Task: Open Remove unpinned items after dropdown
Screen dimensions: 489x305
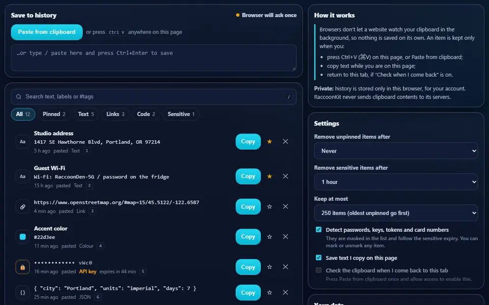Action: (x=396, y=151)
